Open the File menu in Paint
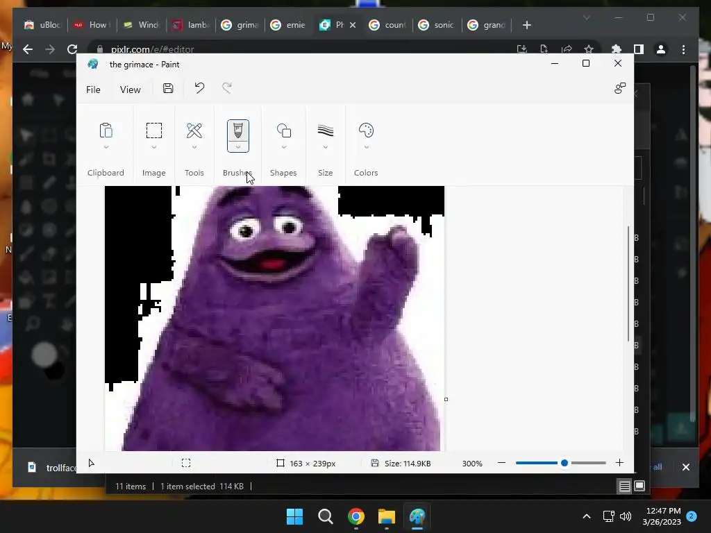The image size is (711, 533). click(93, 90)
